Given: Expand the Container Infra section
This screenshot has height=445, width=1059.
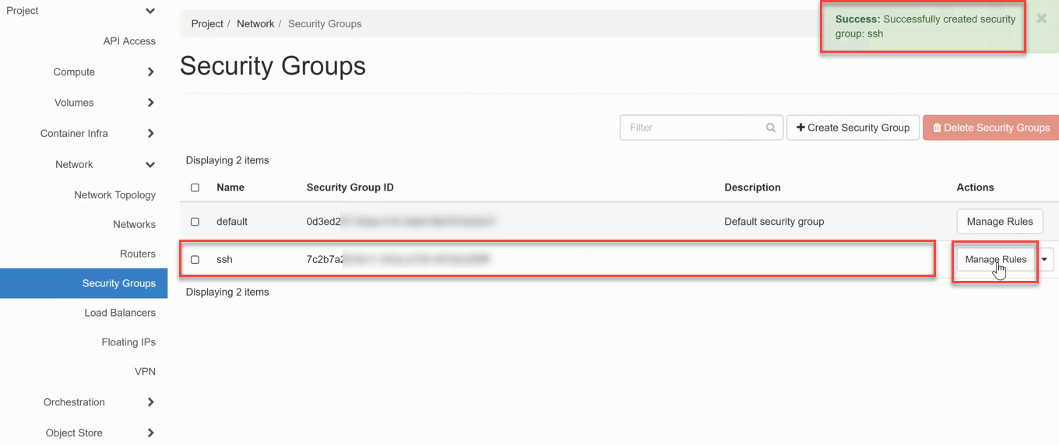Looking at the screenshot, I should tap(150, 134).
